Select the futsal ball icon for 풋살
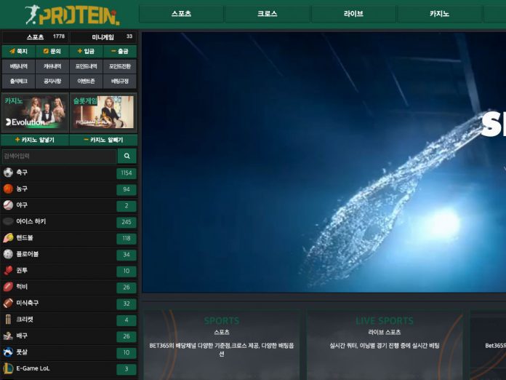 click(8, 352)
